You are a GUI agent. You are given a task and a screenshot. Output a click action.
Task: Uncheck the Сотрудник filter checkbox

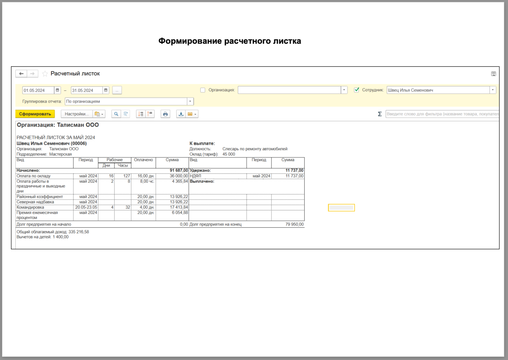pos(357,90)
